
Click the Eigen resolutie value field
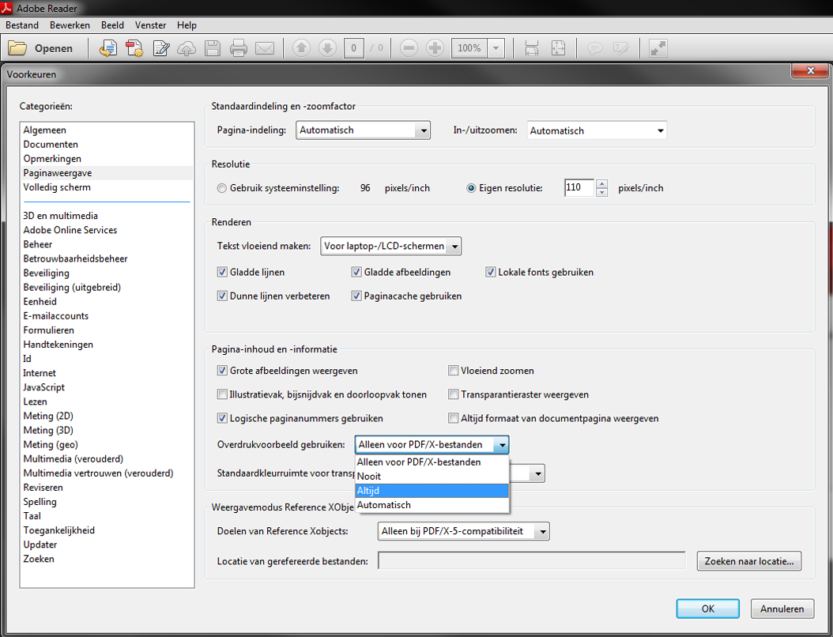(x=579, y=187)
